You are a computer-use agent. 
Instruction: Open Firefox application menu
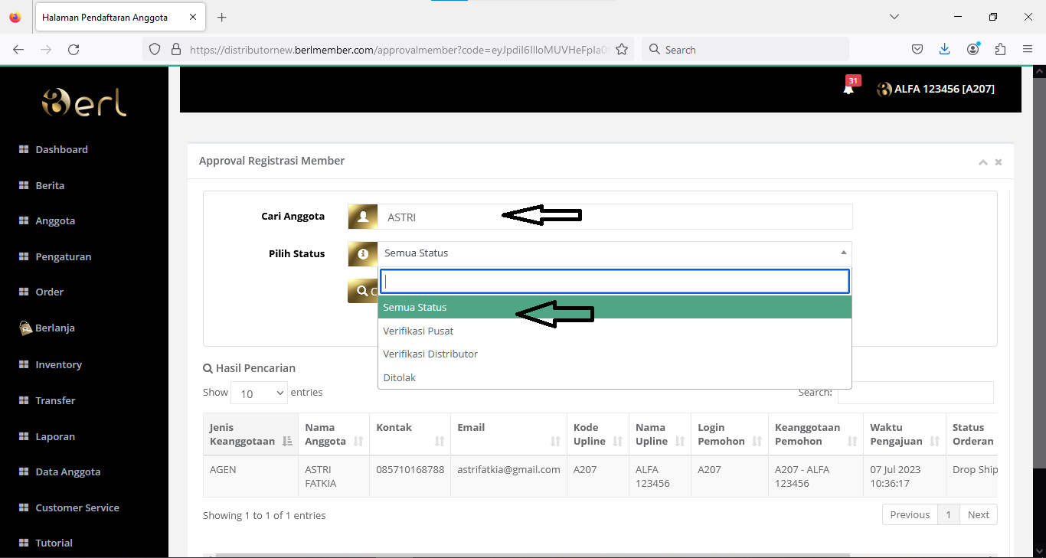point(1028,50)
